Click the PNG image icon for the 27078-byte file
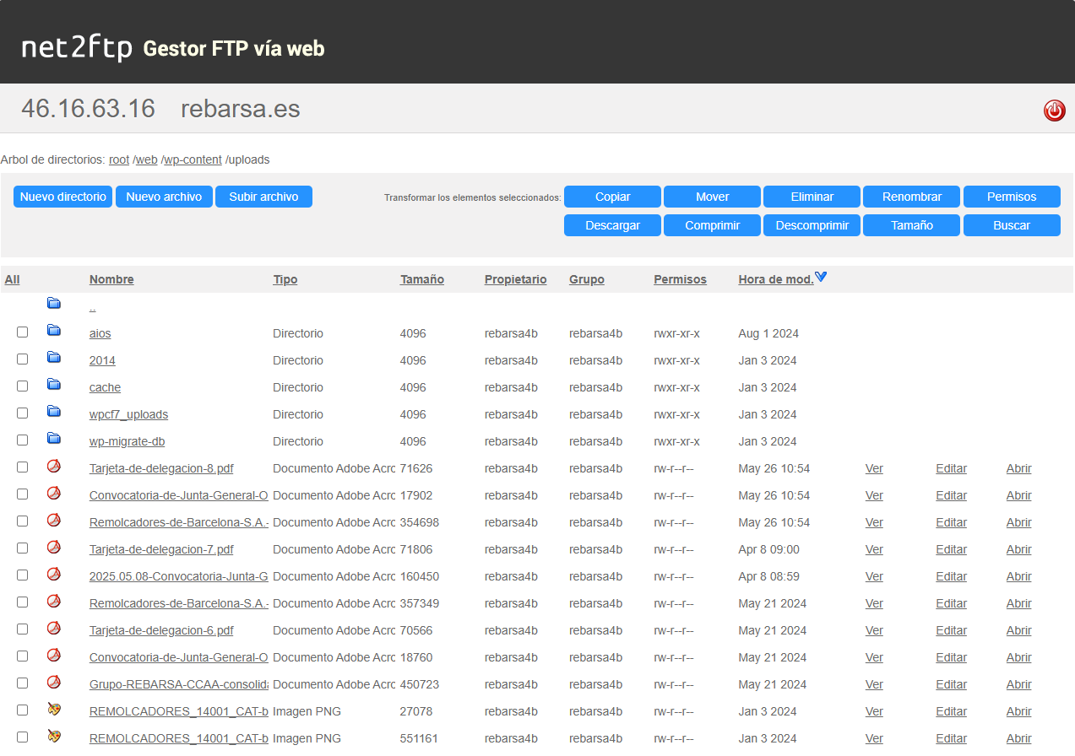 [x=54, y=710]
